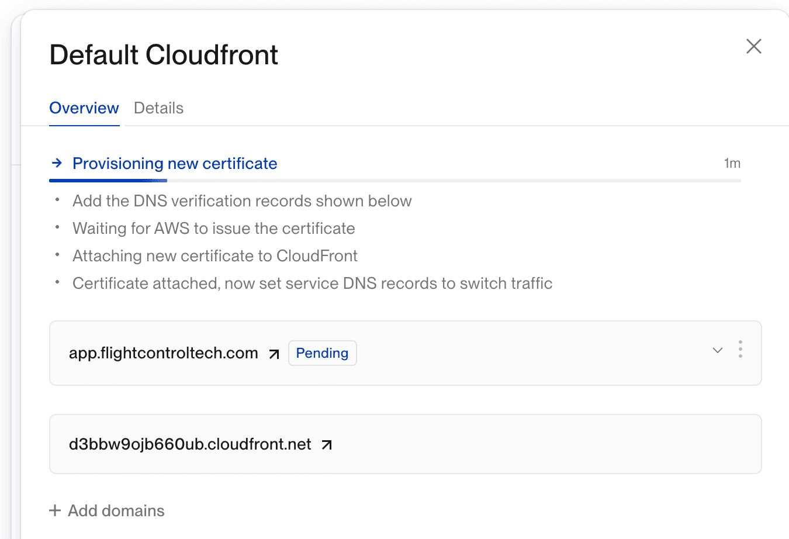Open app.flightcontroltech.com external link arrow
Viewport: 789px width, 539px height.
tap(274, 354)
